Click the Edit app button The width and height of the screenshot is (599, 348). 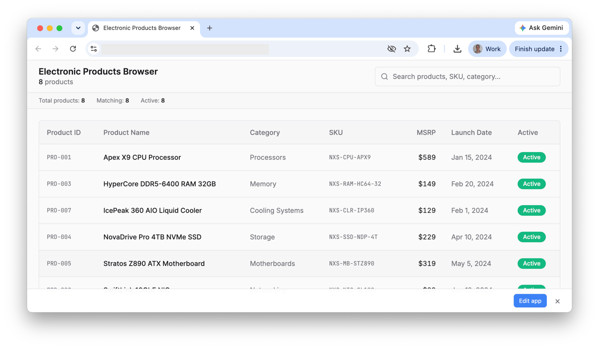click(530, 301)
